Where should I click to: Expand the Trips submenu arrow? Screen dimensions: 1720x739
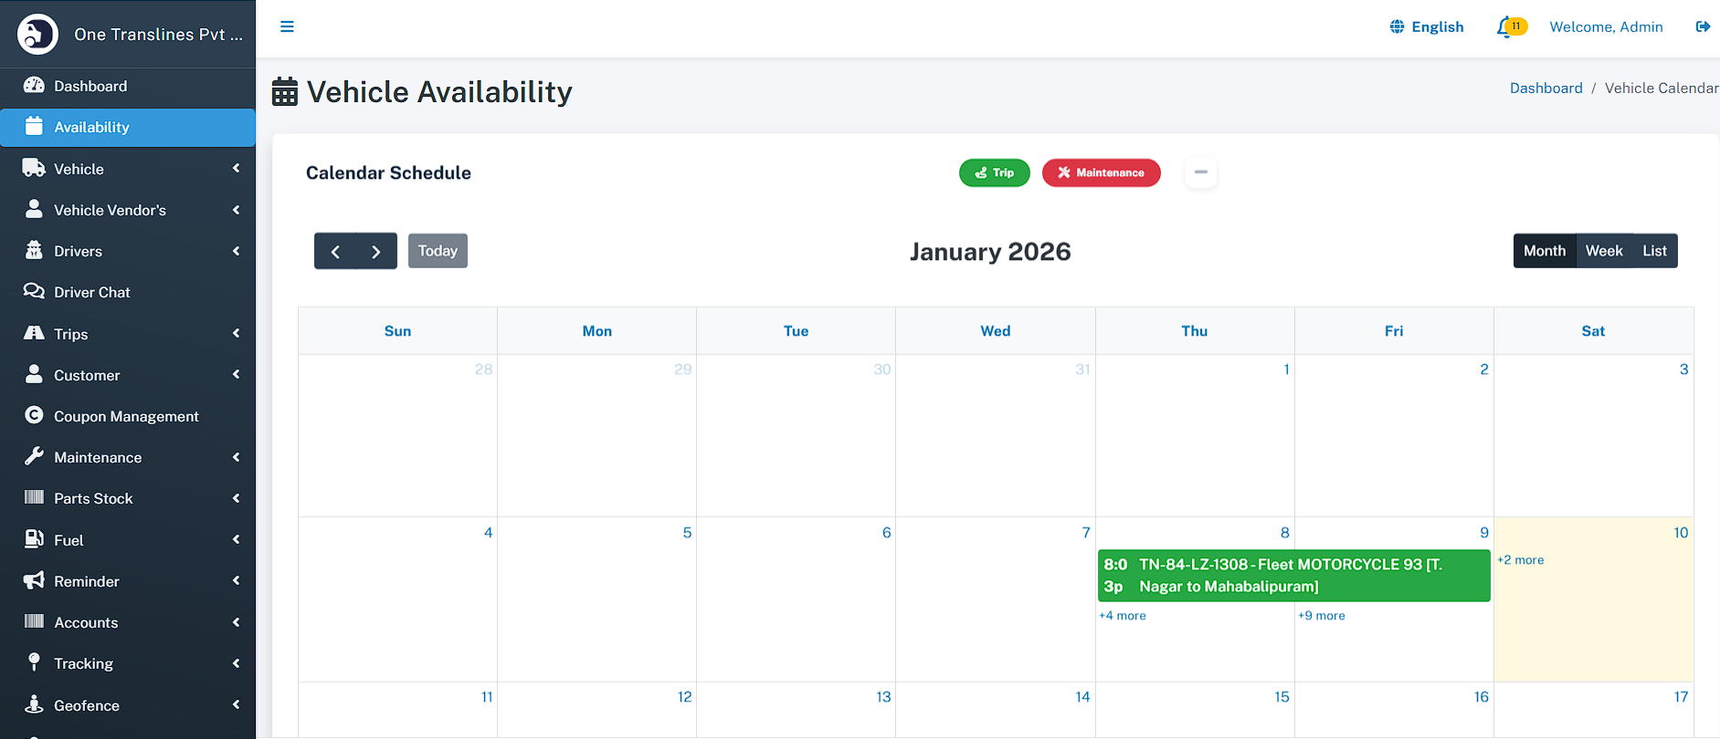[236, 334]
